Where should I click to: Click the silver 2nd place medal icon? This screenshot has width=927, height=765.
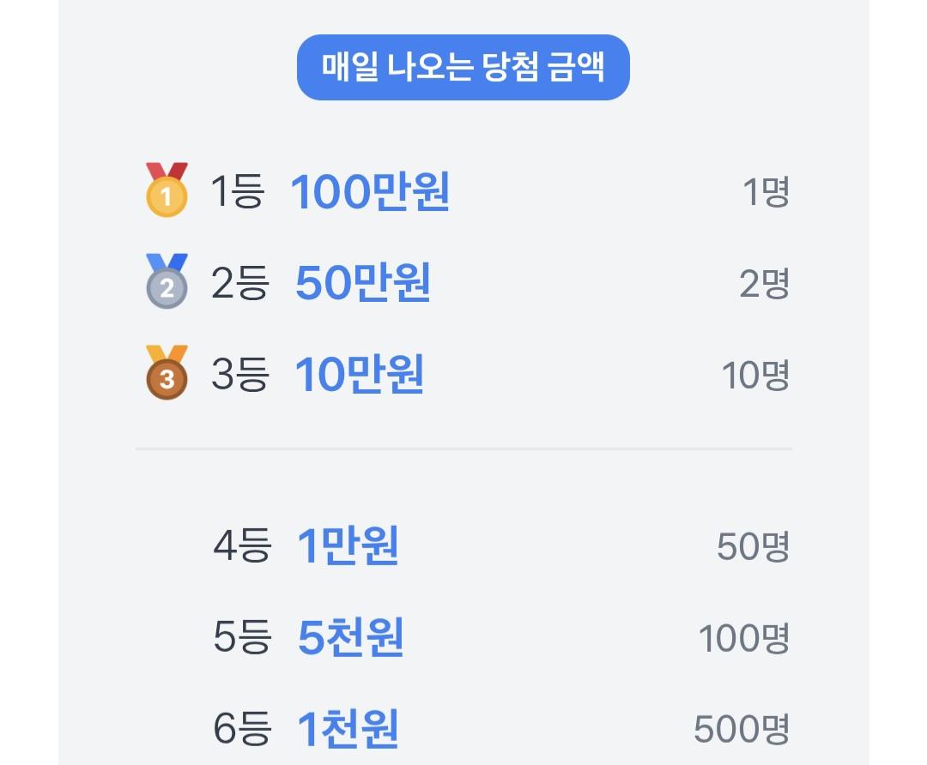(167, 282)
